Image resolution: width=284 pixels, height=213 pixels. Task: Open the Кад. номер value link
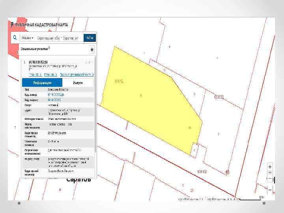(x=56, y=95)
